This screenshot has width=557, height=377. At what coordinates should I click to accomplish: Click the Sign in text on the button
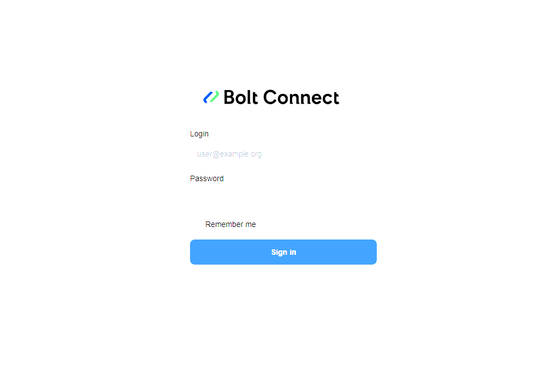coord(283,253)
